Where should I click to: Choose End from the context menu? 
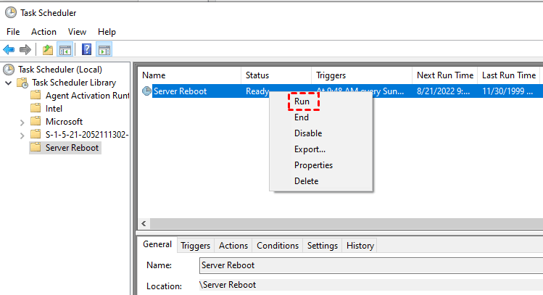(302, 117)
